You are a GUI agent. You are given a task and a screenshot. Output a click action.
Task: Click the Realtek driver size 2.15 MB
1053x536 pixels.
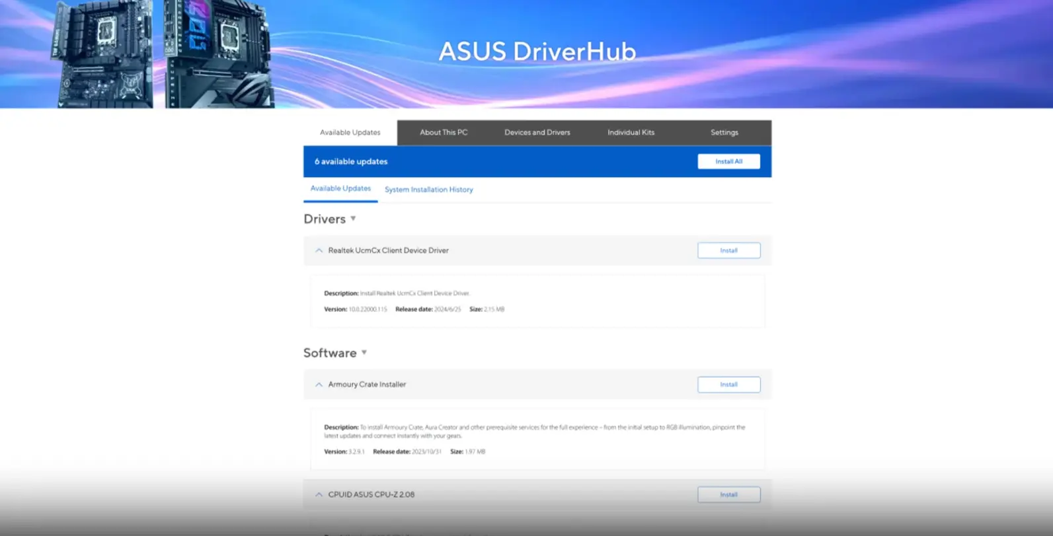(494, 309)
